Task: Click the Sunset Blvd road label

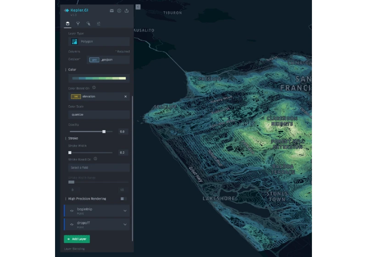Action: [x=215, y=158]
